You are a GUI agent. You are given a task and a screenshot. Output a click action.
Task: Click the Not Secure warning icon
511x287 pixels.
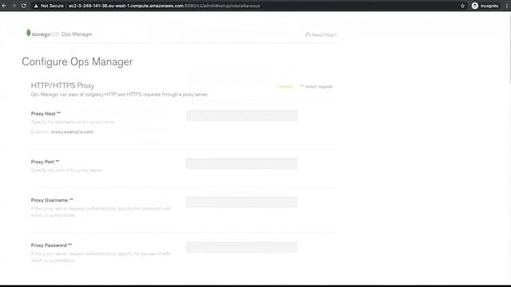tap(36, 6)
